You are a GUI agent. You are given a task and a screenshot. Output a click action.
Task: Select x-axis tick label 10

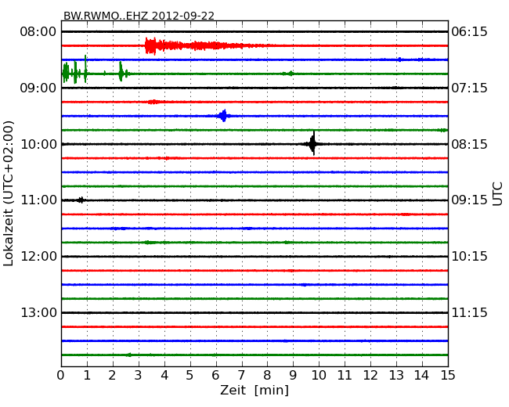coord(319,375)
